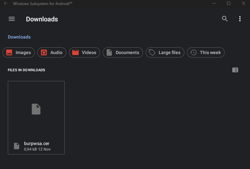The width and height of the screenshot is (250, 169).
Task: Switch to list view layout
Action: click(x=235, y=70)
